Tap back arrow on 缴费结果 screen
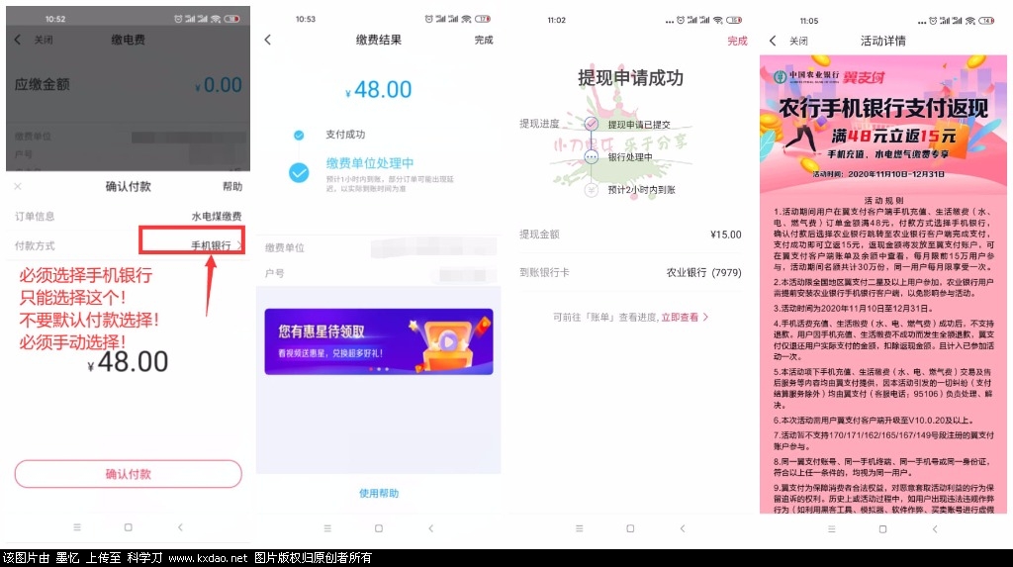 point(268,40)
